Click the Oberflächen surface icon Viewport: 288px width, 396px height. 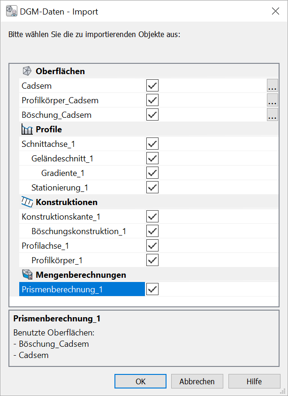[28, 71]
